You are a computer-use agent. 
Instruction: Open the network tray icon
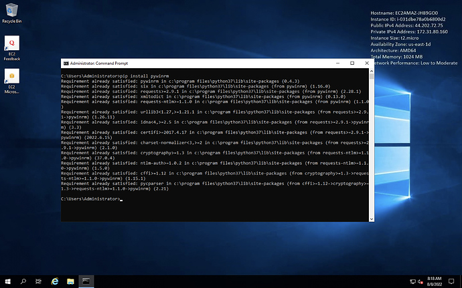tap(413, 282)
